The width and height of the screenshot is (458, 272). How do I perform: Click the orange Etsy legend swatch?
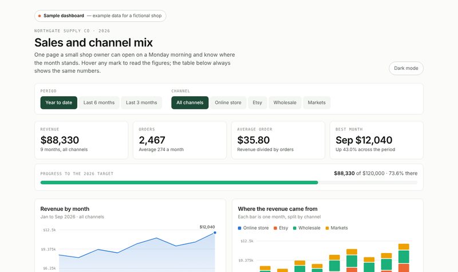tap(275, 228)
